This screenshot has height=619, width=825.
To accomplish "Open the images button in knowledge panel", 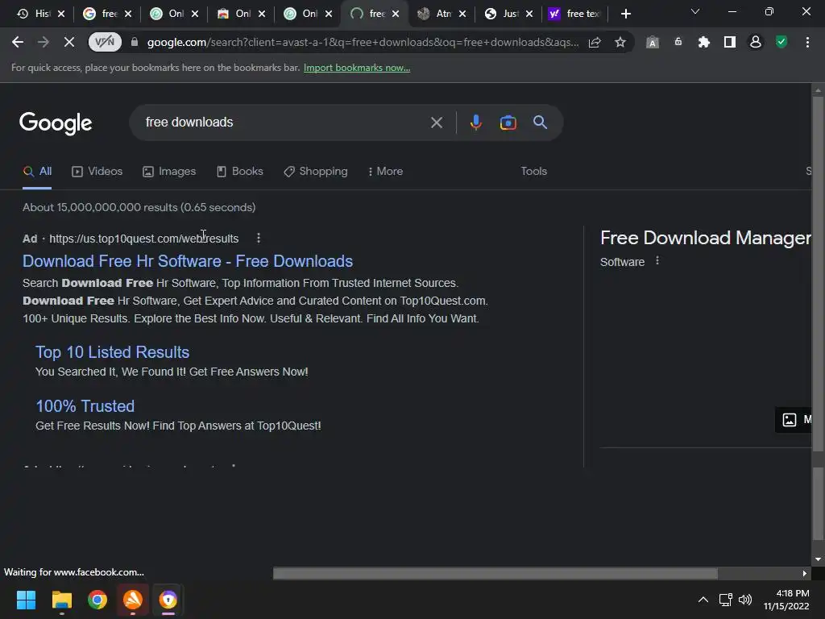I will tap(794, 419).
